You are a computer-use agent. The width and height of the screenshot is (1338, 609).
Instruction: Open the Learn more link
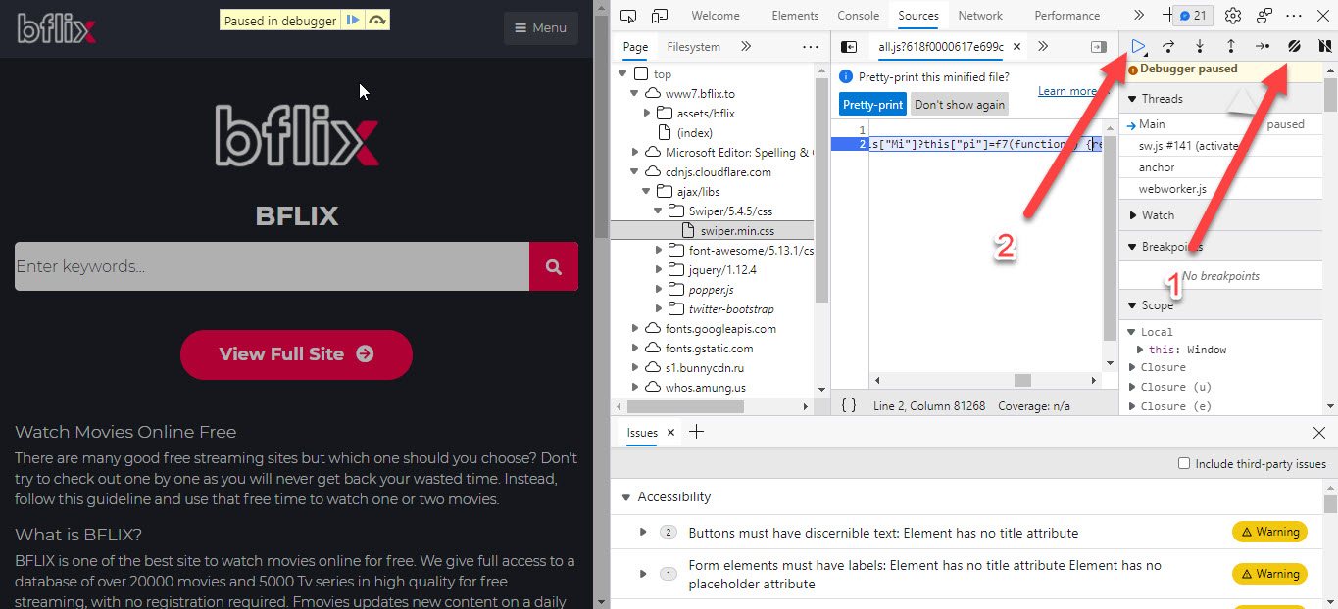click(1066, 91)
